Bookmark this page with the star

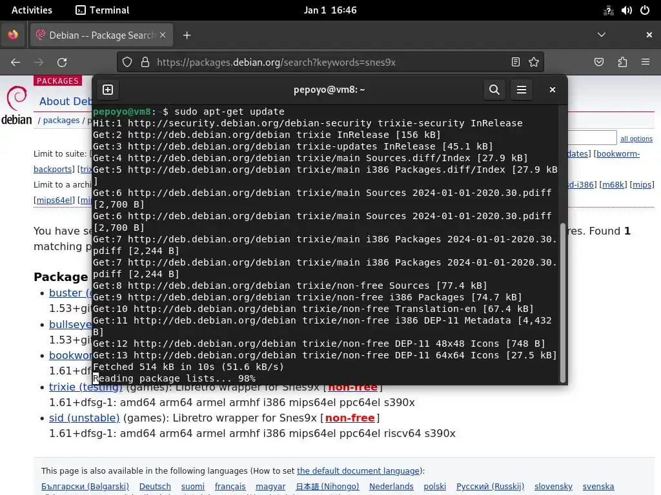click(534, 63)
